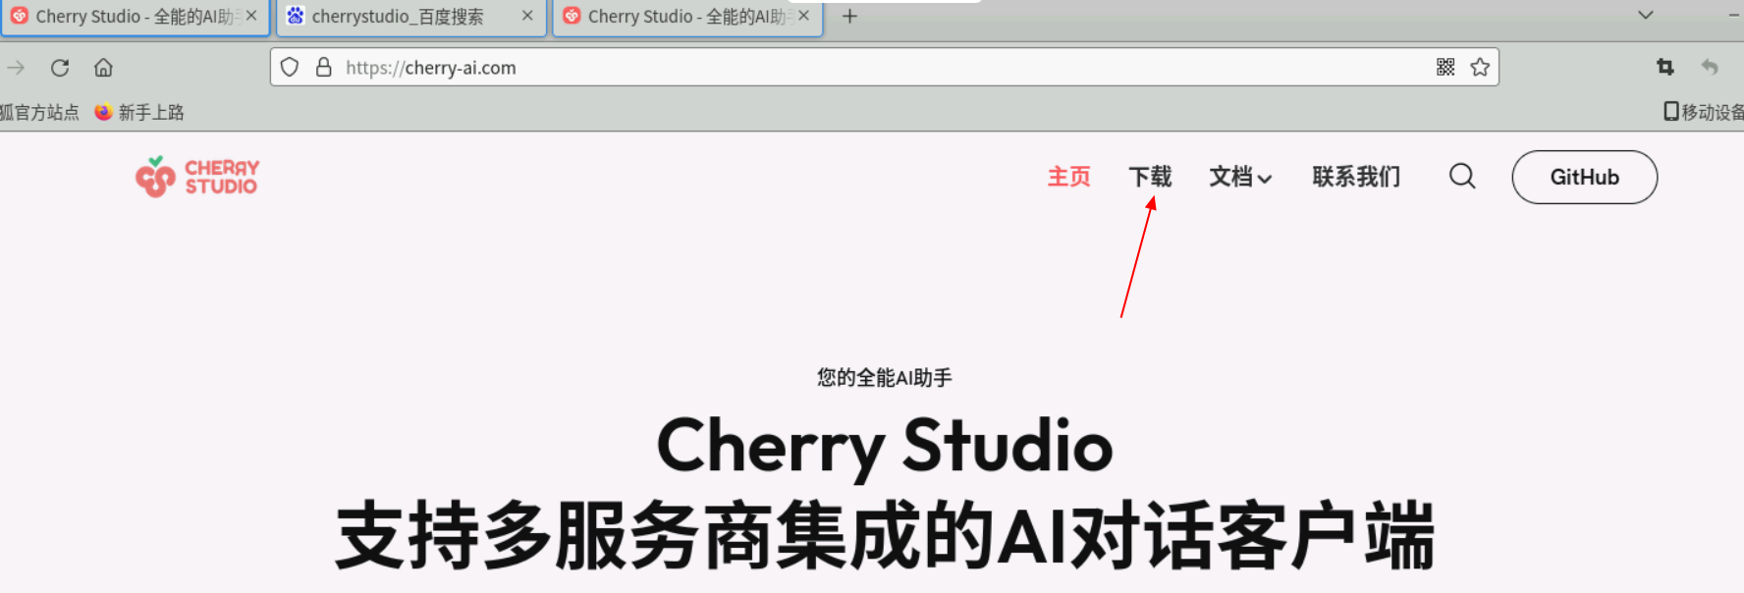This screenshot has height=593, width=1744.
Task: Close the cherrystudio_百度搜索 tab
Action: pyautogui.click(x=527, y=16)
